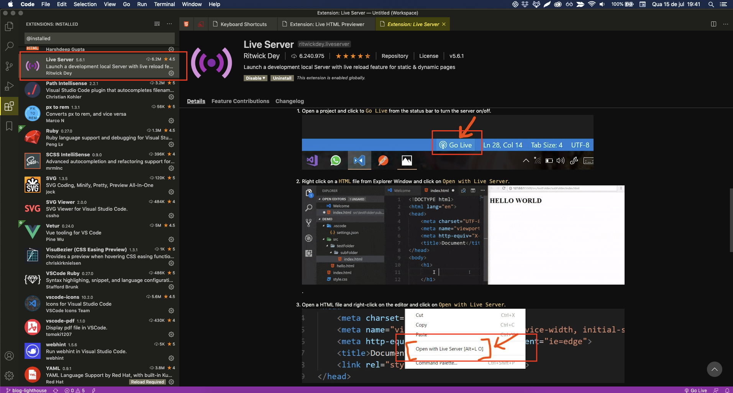Select VSCode Ruby extension in list
The width and height of the screenshot is (733, 393).
click(x=99, y=280)
